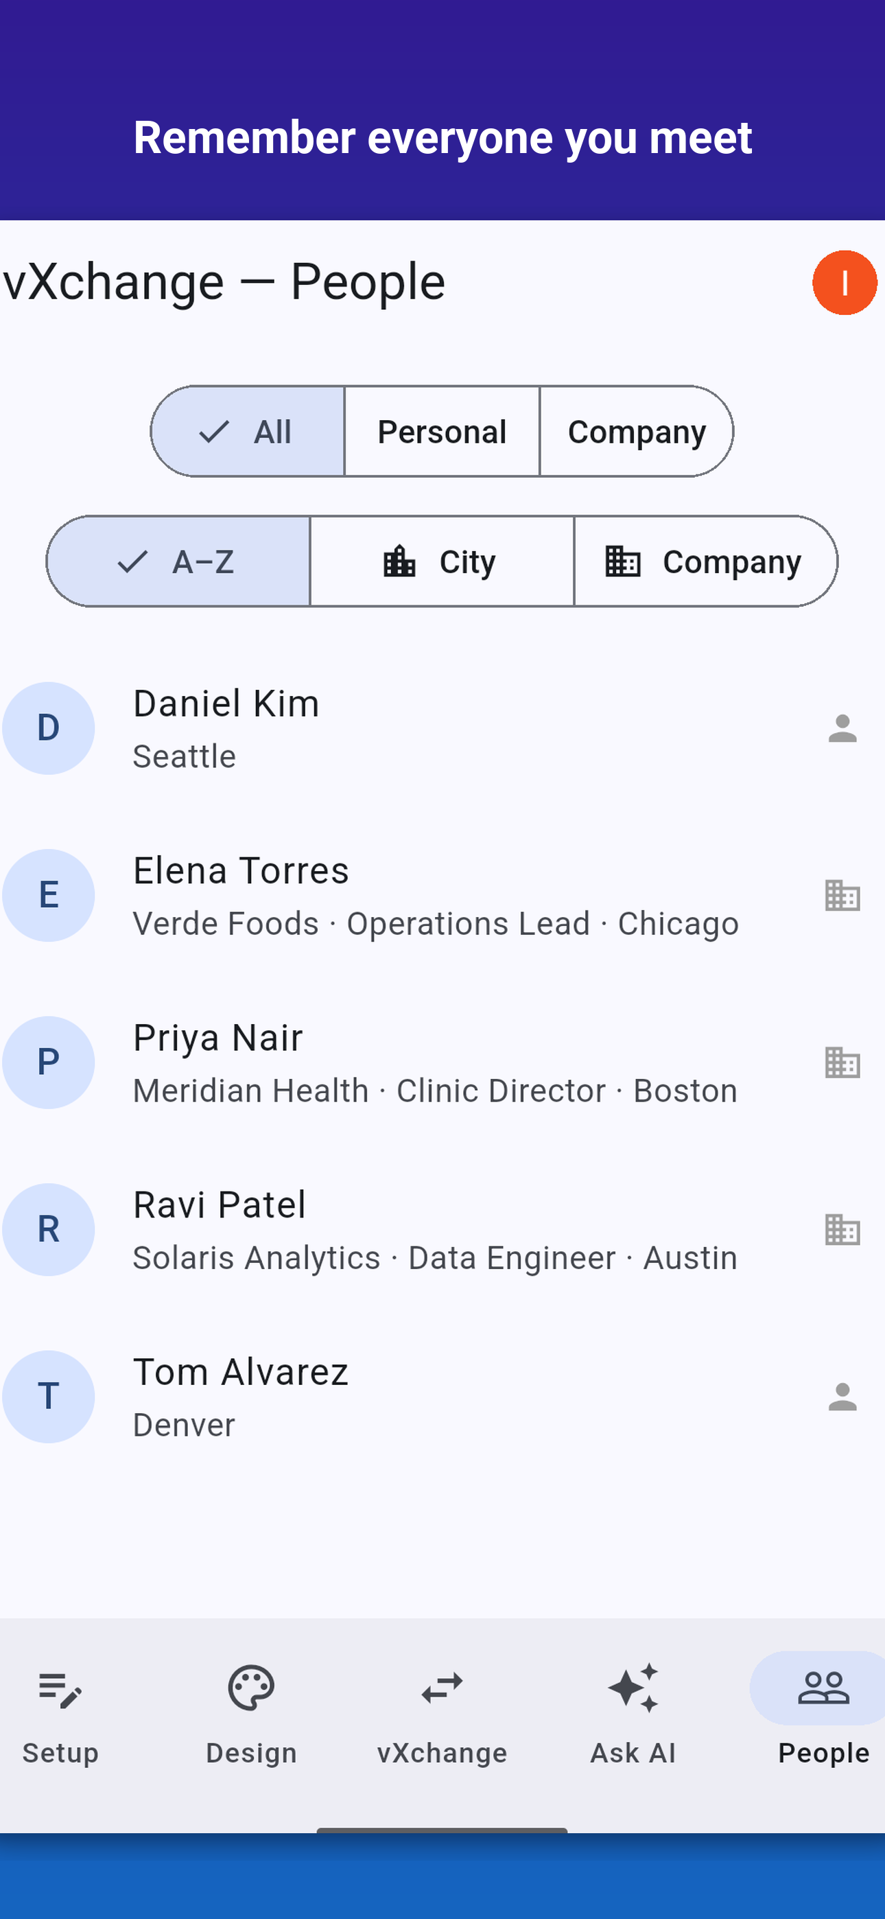The height and width of the screenshot is (1919, 885).
Task: Tap the building icon beside Priya Nair
Action: pos(842,1062)
